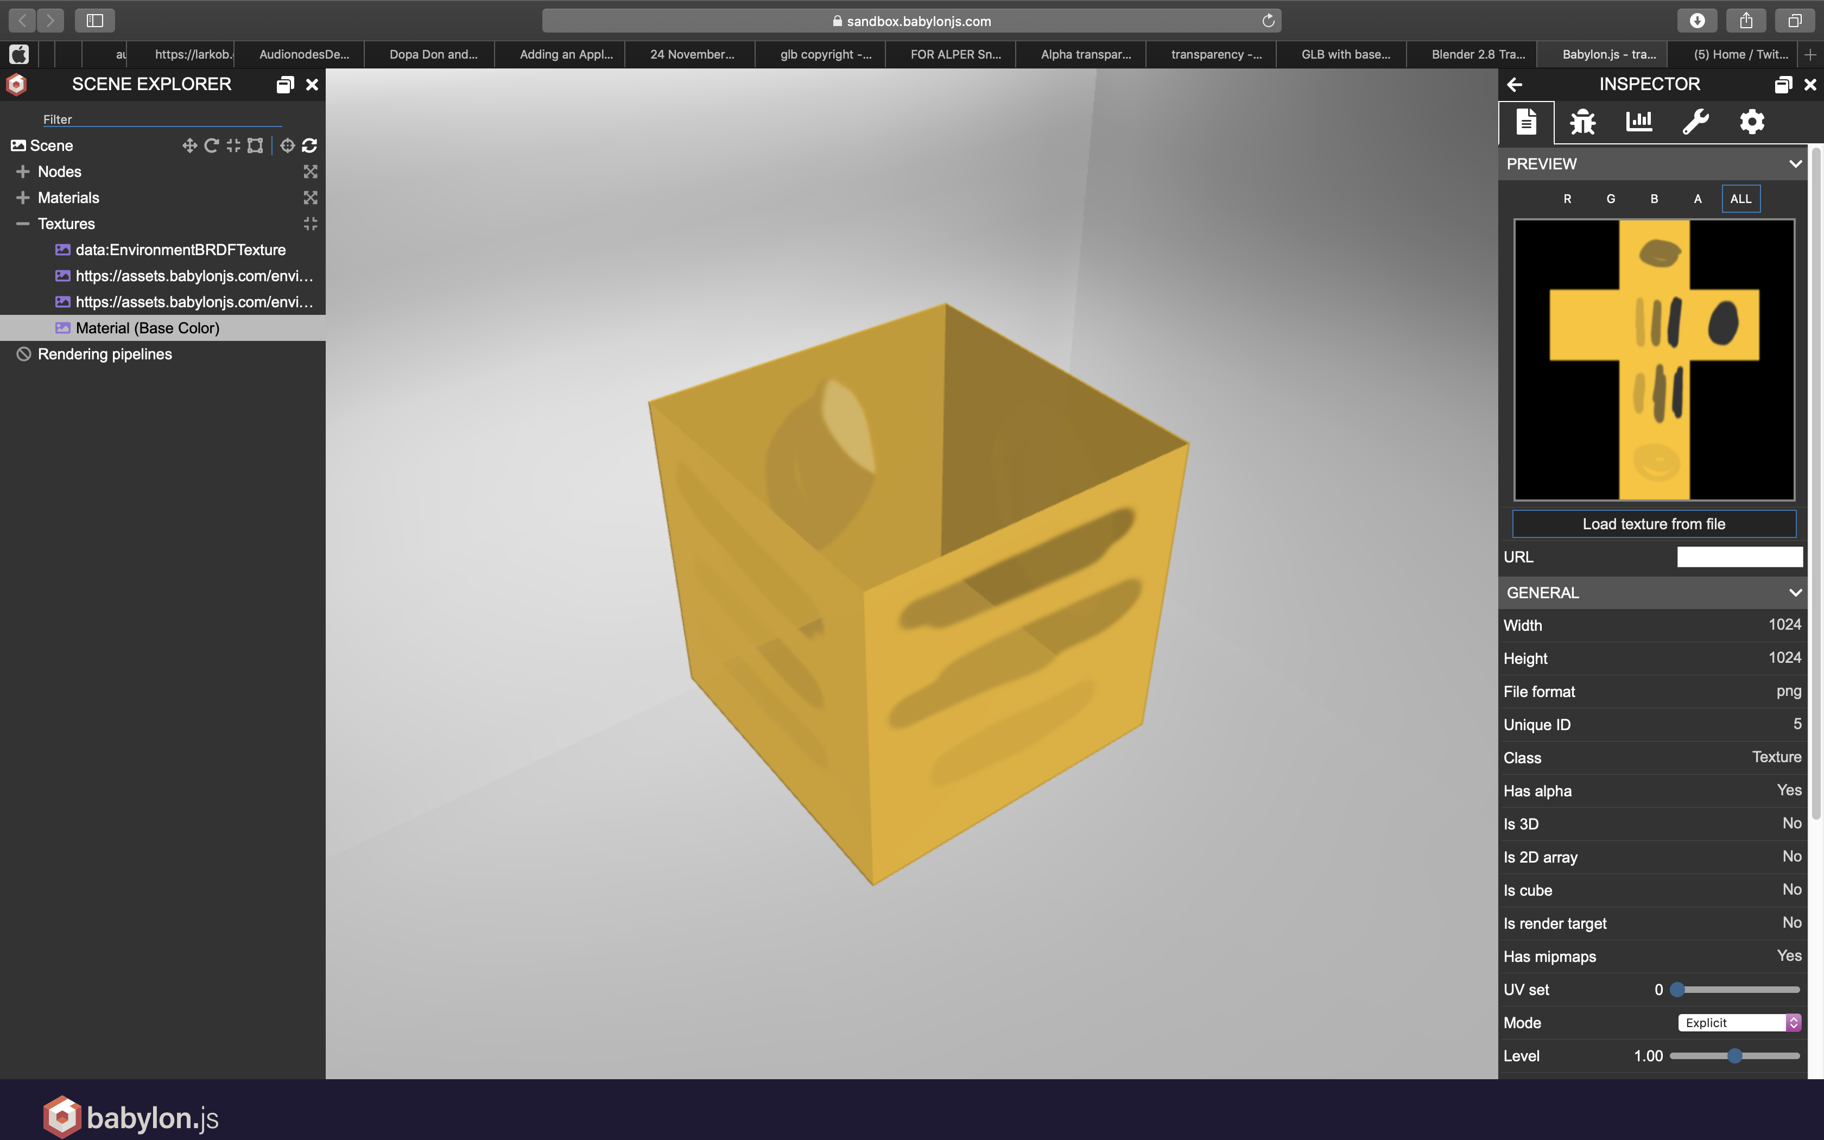The image size is (1824, 1140).
Task: Enable the bounding box gizmo
Action: 256,145
